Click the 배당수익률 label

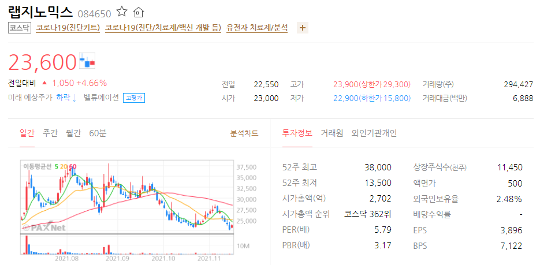(432, 214)
